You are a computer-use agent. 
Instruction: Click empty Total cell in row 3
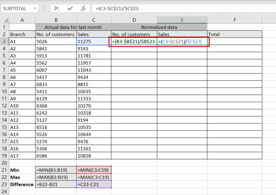[235, 41]
